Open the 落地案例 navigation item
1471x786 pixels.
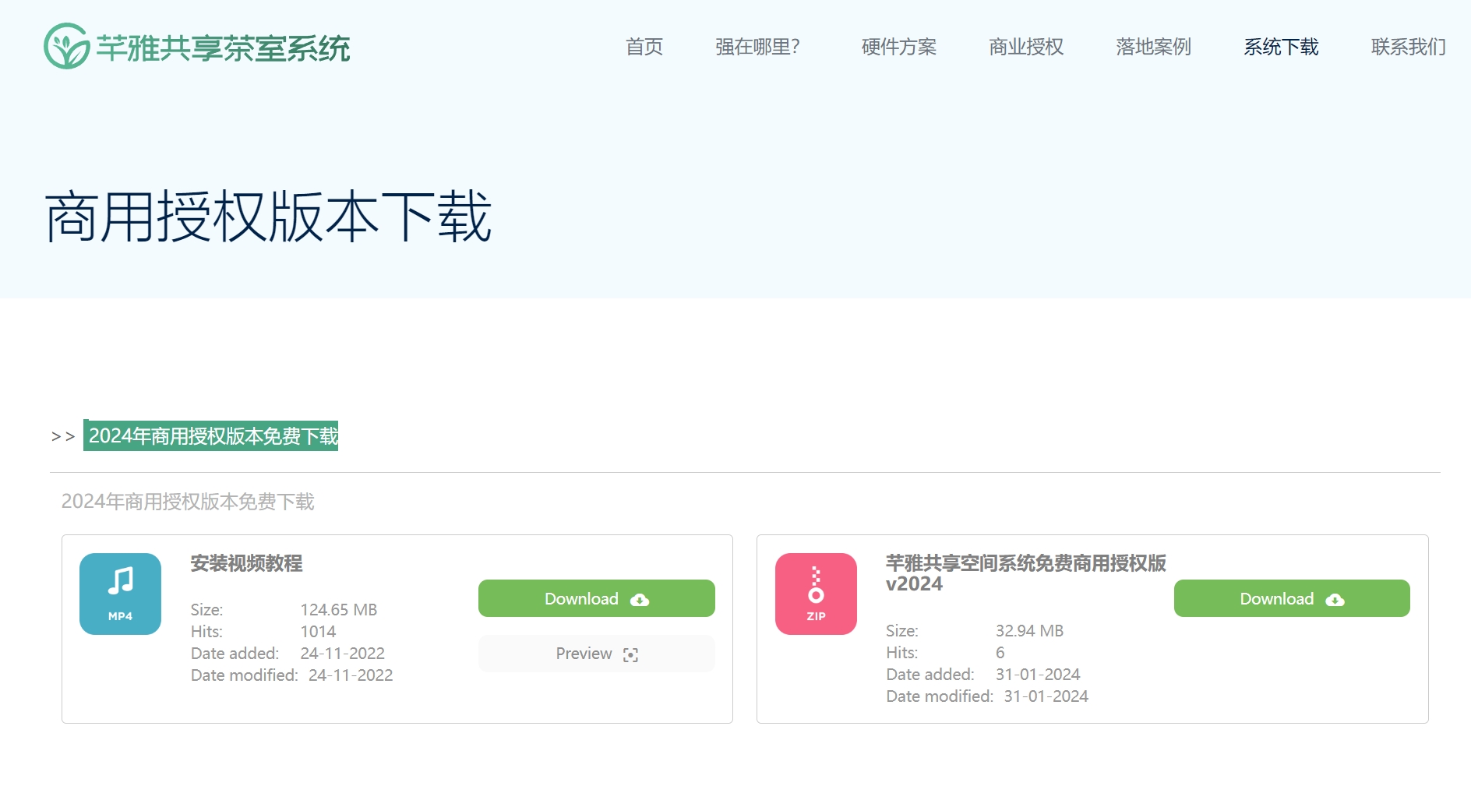[1153, 47]
